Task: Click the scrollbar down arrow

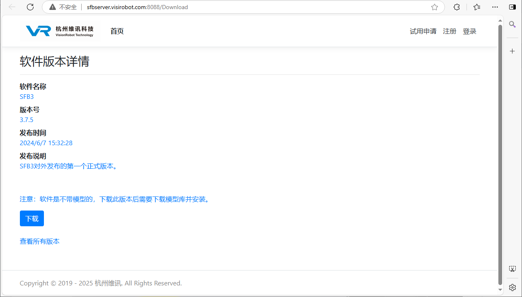Action: 500,290
